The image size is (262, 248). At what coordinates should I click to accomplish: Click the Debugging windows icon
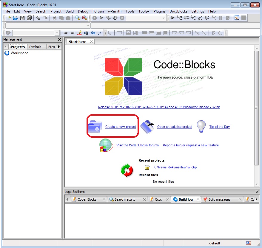[x=237, y=18]
